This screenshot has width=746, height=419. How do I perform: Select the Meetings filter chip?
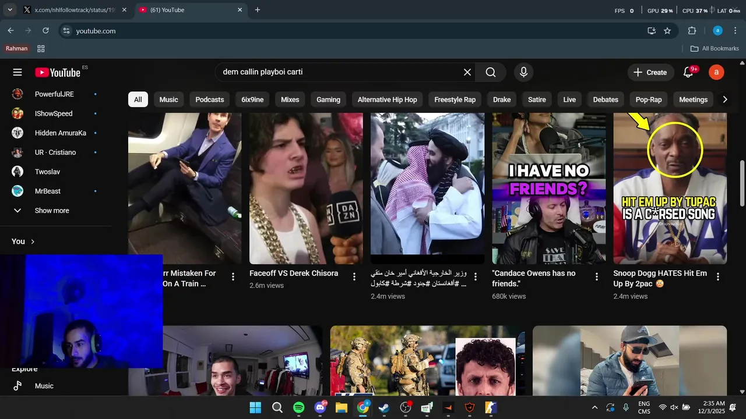coord(693,100)
